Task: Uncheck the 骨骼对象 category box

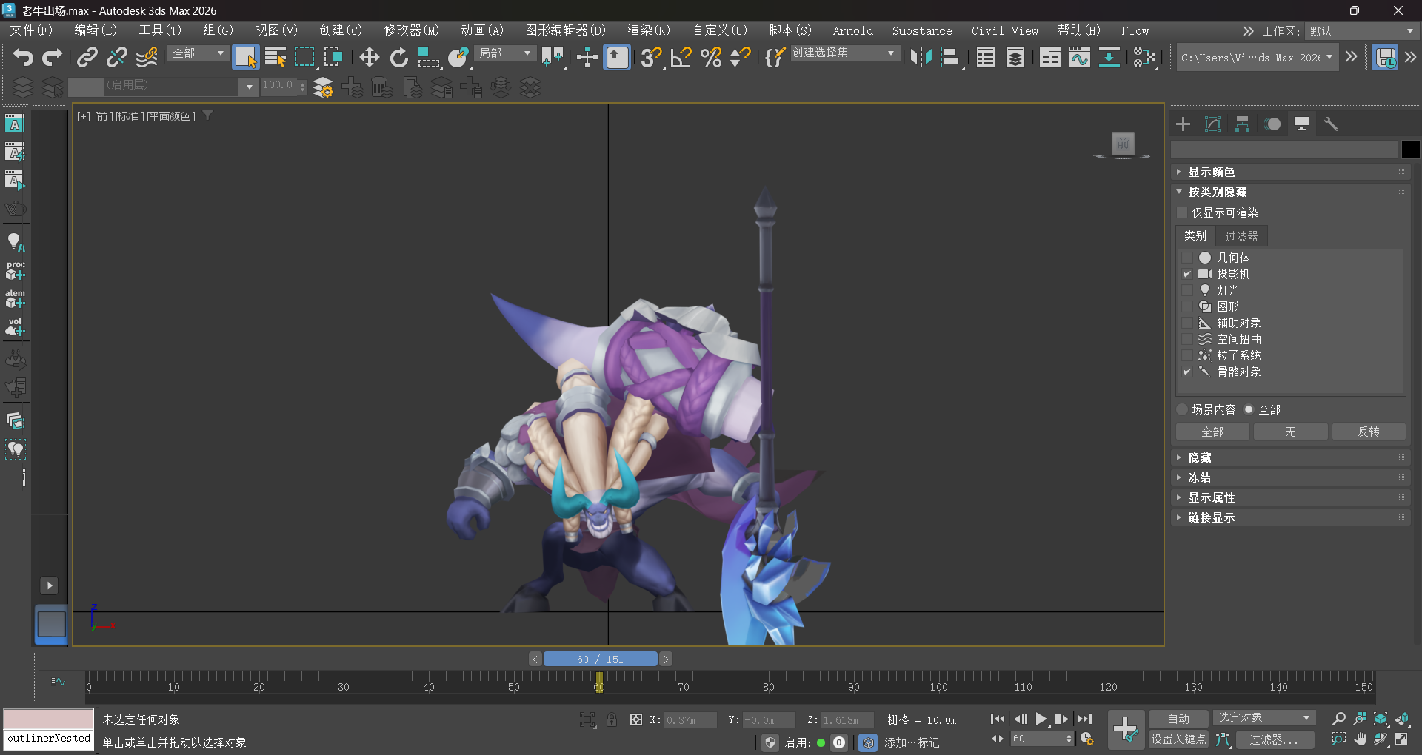Action: 1187,372
